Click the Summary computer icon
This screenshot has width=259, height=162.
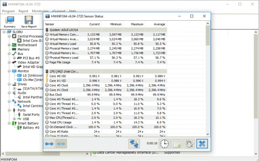10,20
